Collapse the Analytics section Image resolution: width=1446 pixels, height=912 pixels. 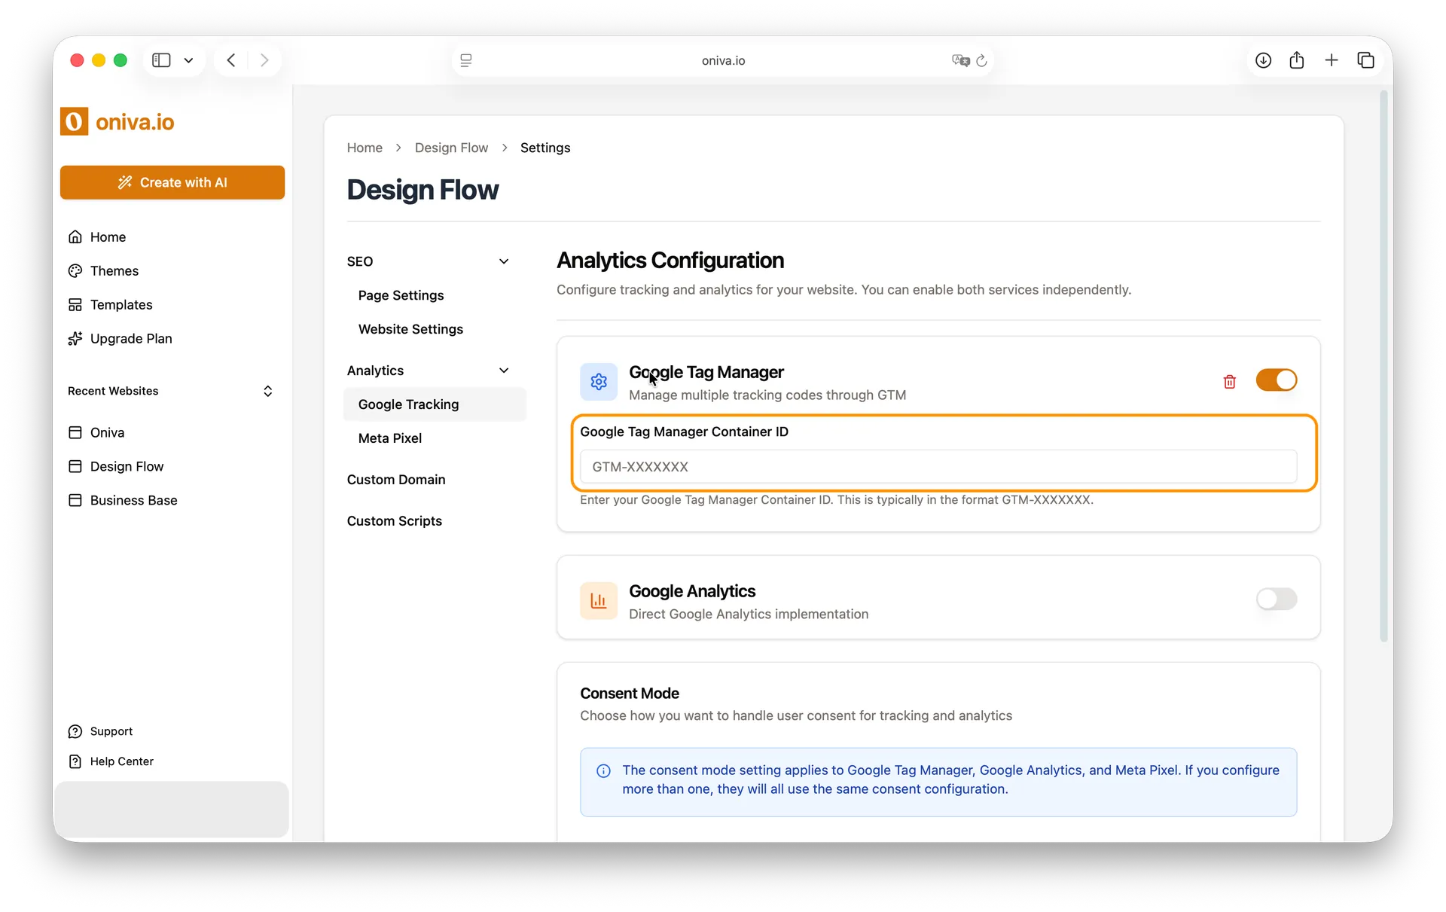[x=504, y=370]
